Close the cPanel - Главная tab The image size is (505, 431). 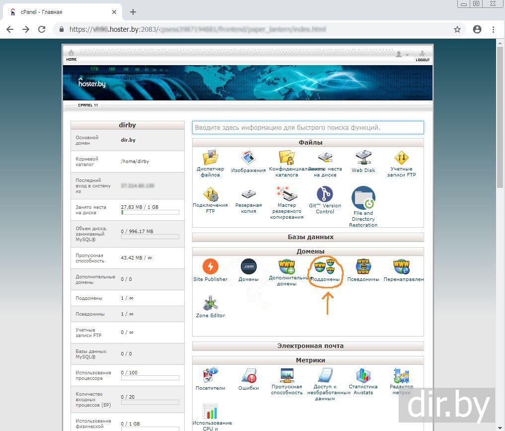click(114, 12)
